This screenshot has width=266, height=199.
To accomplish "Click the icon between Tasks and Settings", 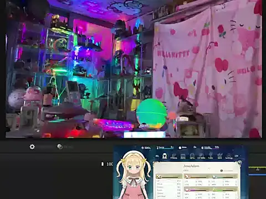I will click(219, 156).
